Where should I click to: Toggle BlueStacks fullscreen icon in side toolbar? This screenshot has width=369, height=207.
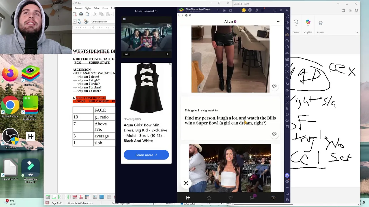pos(287,16)
